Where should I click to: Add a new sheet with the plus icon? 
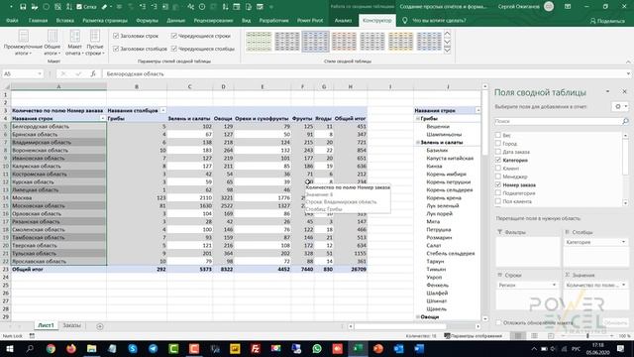(100, 326)
